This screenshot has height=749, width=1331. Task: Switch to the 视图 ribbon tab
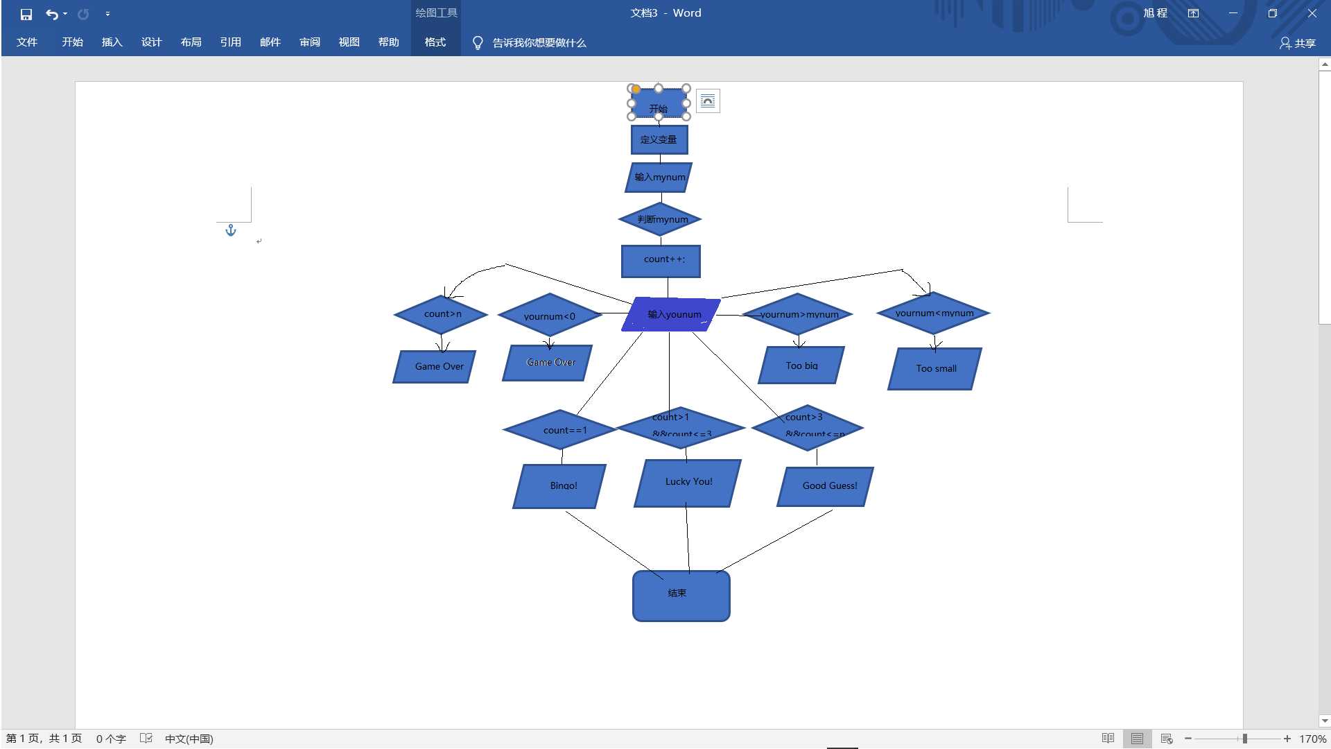[349, 42]
